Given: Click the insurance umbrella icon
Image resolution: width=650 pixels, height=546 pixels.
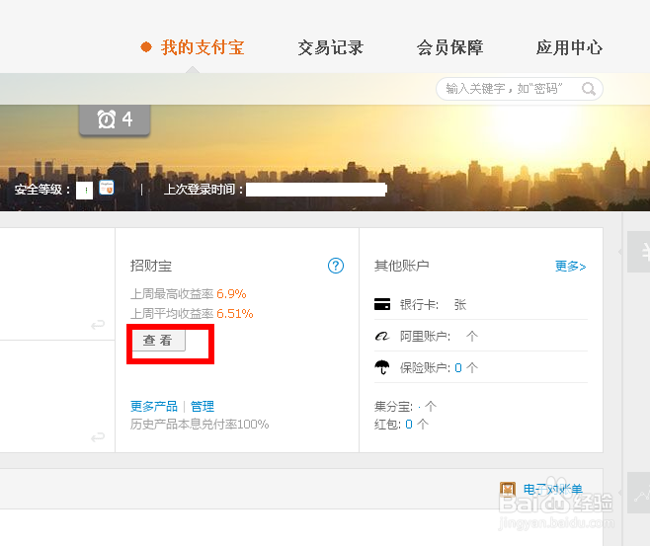Looking at the screenshot, I should click(x=382, y=367).
